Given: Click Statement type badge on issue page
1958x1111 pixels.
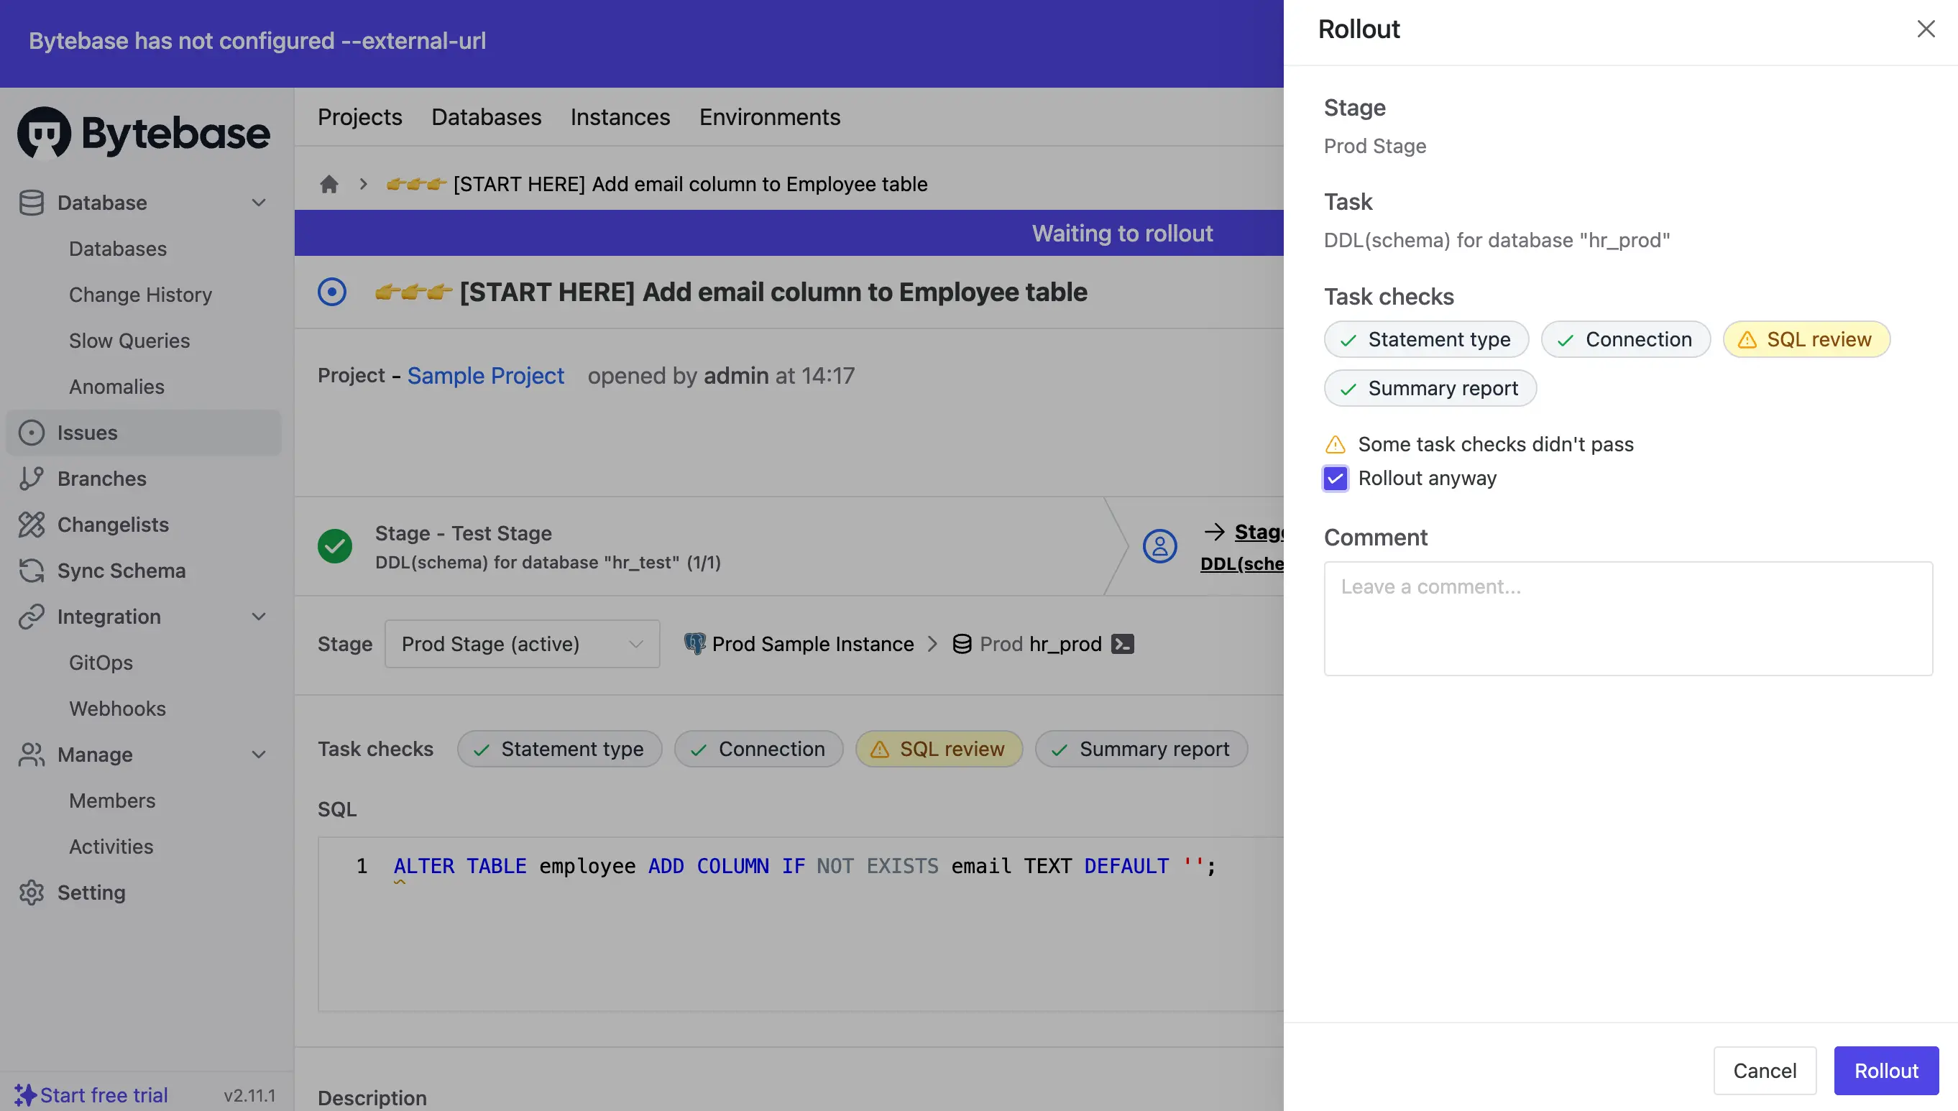Looking at the screenshot, I should [x=559, y=750].
